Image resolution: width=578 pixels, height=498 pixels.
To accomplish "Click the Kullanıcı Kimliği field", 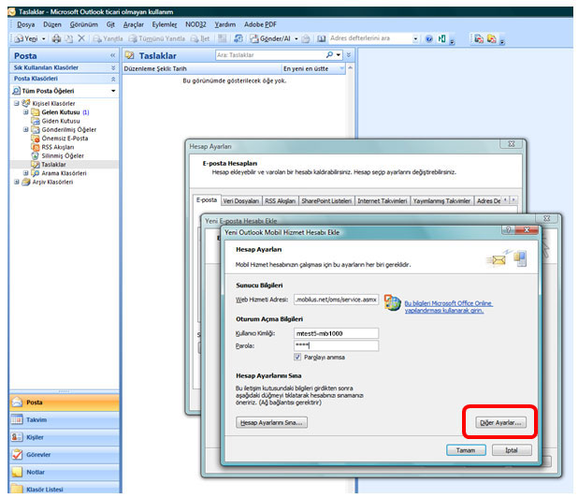I will click(336, 333).
